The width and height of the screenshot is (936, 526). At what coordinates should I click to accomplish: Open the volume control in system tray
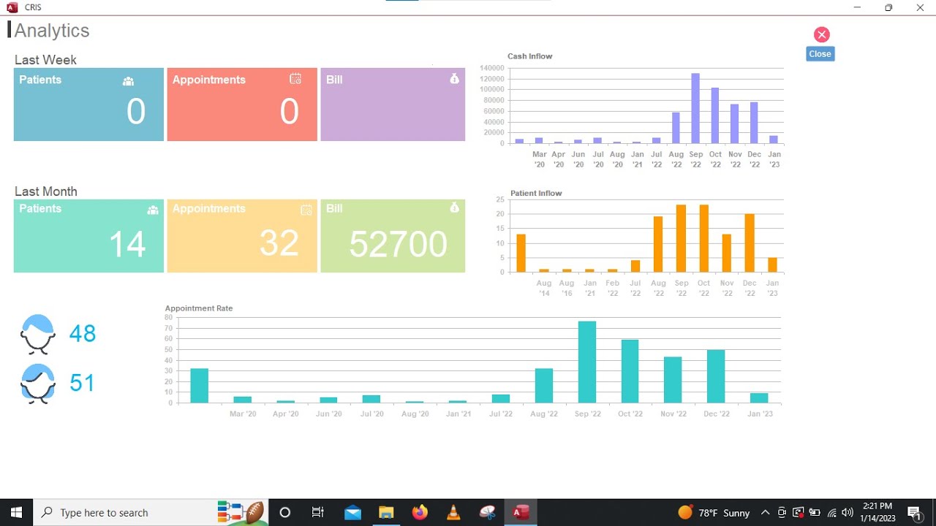coord(848,513)
